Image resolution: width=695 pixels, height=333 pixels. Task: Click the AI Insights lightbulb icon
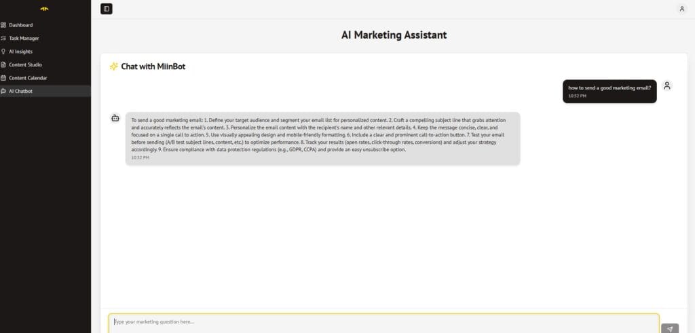[3, 52]
